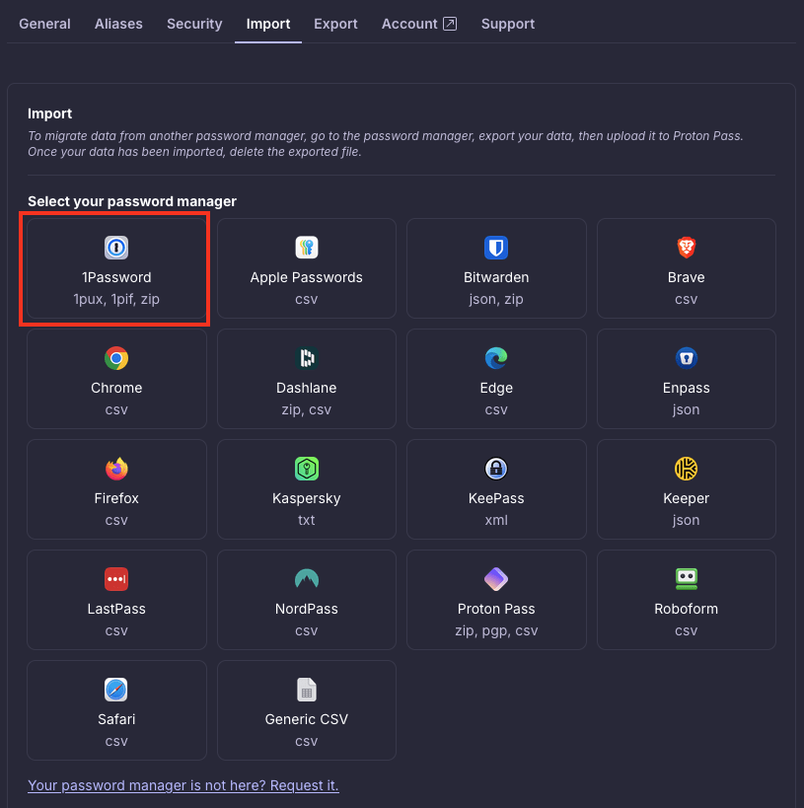Switch to the Support tab

[x=508, y=24]
